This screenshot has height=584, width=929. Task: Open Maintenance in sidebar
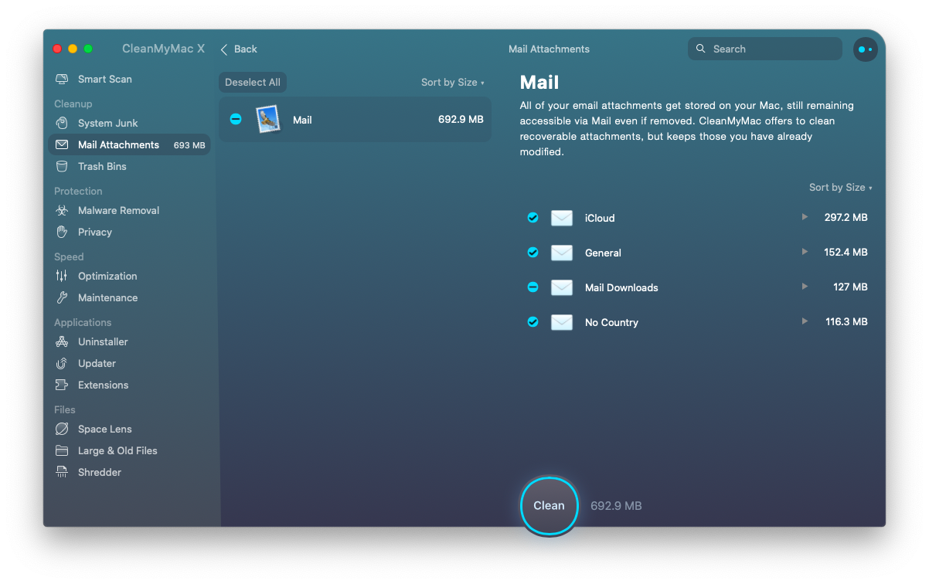click(x=129, y=297)
